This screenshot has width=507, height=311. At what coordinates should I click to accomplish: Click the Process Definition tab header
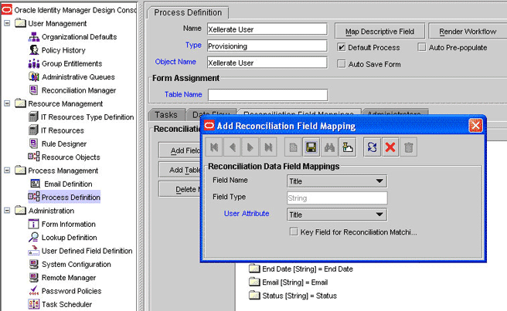(x=188, y=12)
